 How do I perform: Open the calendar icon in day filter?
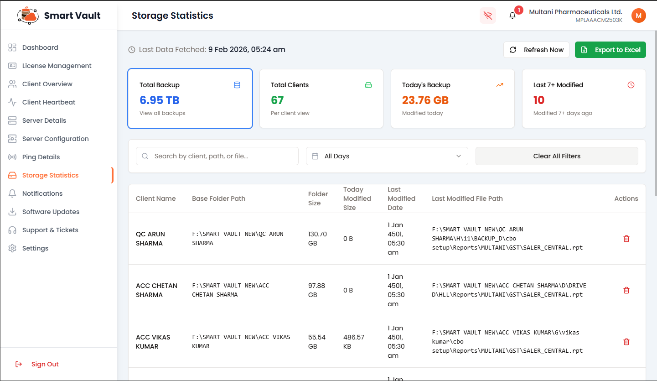[x=315, y=156]
